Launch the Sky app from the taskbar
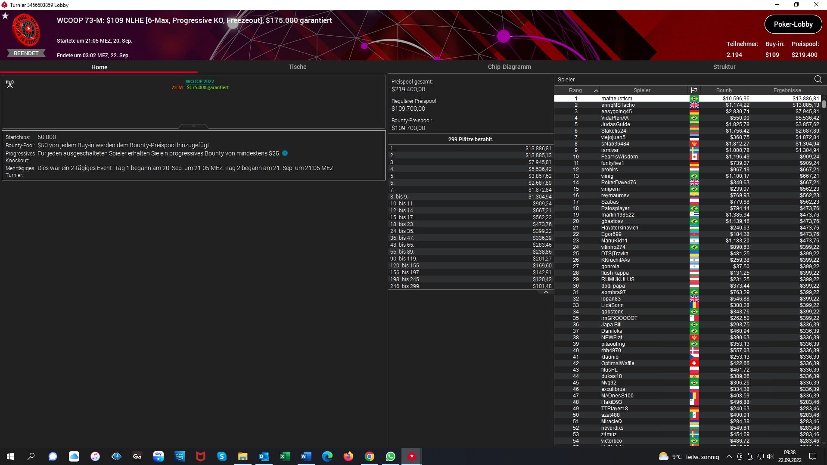827x465 pixels. click(x=159, y=456)
